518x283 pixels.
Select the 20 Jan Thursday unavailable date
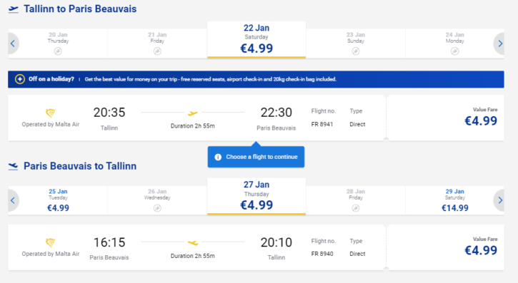coord(58,43)
